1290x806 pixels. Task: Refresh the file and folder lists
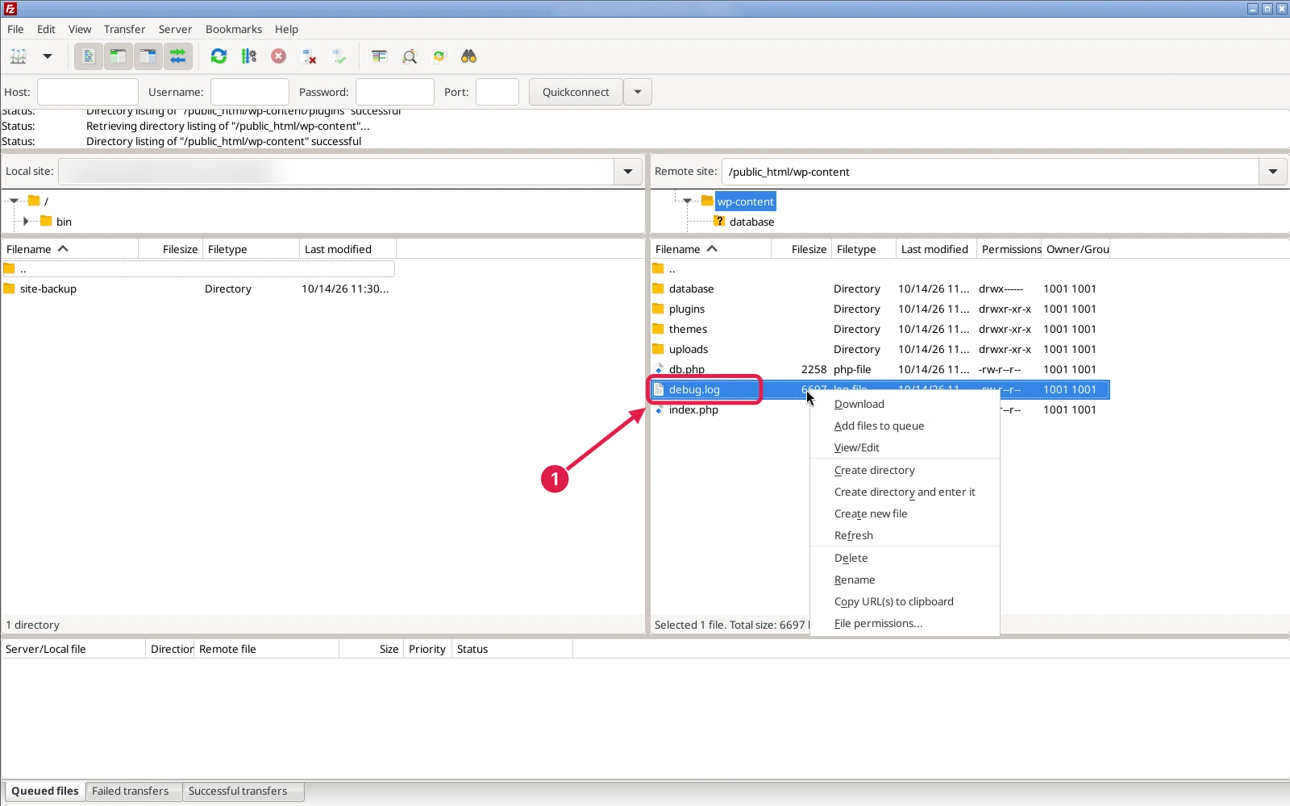coord(218,56)
